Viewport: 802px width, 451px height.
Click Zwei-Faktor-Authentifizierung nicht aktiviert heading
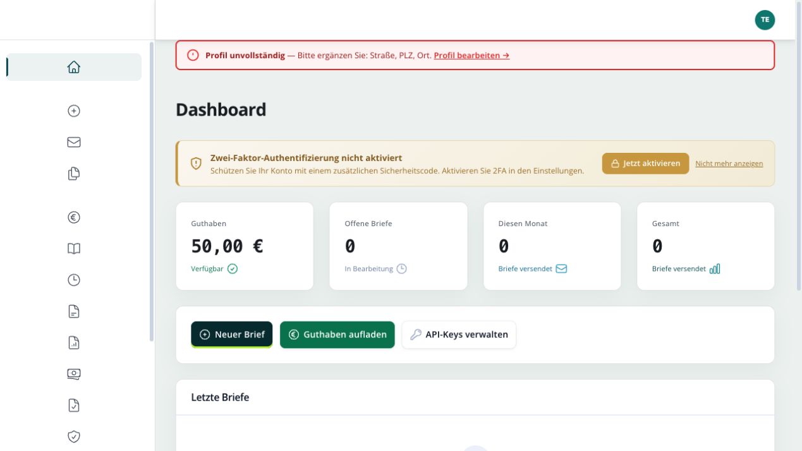(x=306, y=158)
